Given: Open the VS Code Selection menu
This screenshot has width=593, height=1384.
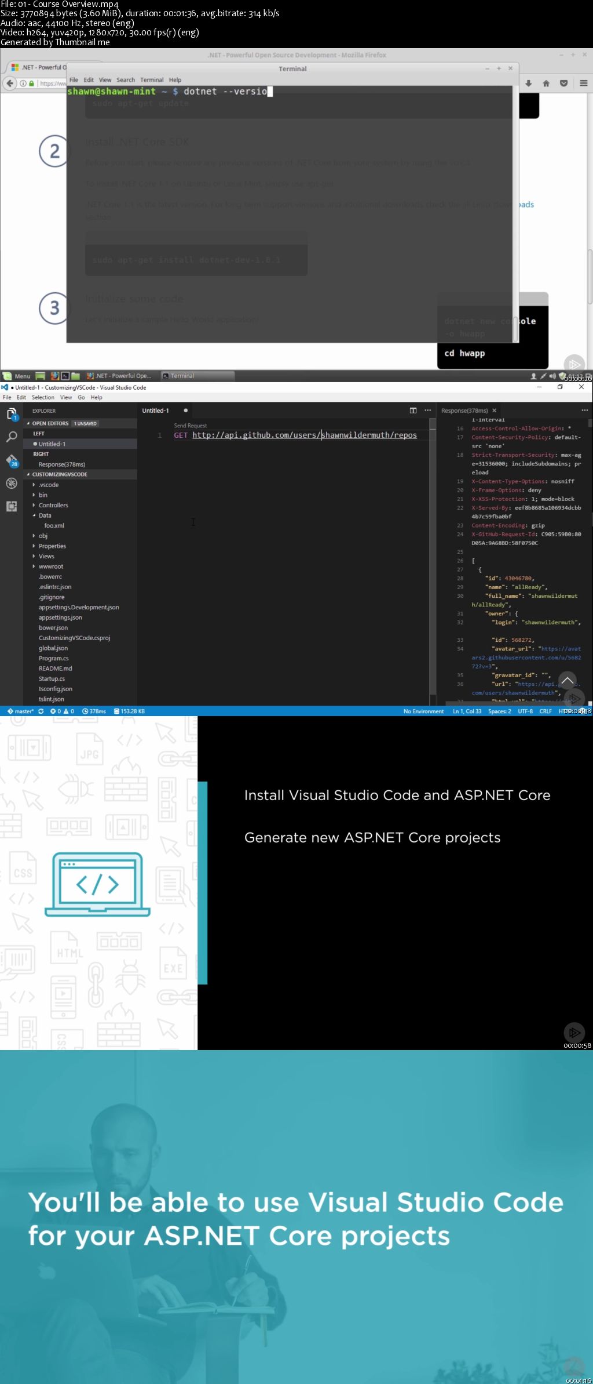Looking at the screenshot, I should tap(43, 398).
